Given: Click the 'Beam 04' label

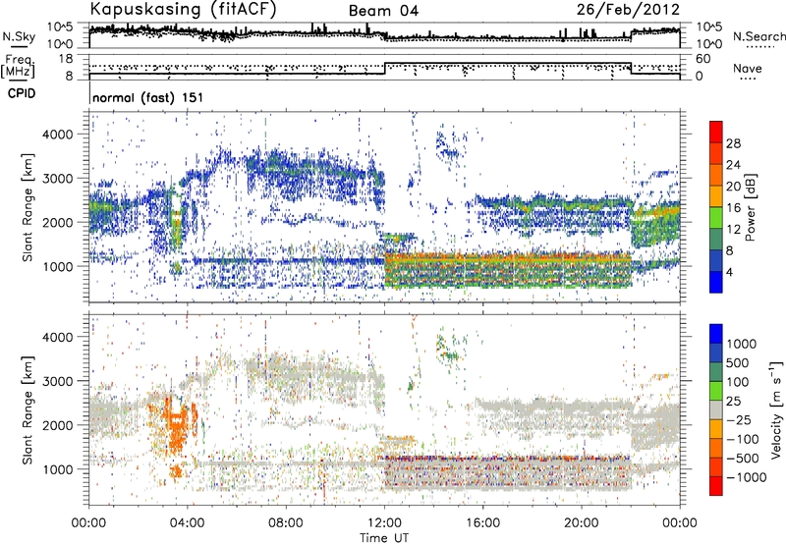Looking at the screenshot, I should (x=383, y=11).
